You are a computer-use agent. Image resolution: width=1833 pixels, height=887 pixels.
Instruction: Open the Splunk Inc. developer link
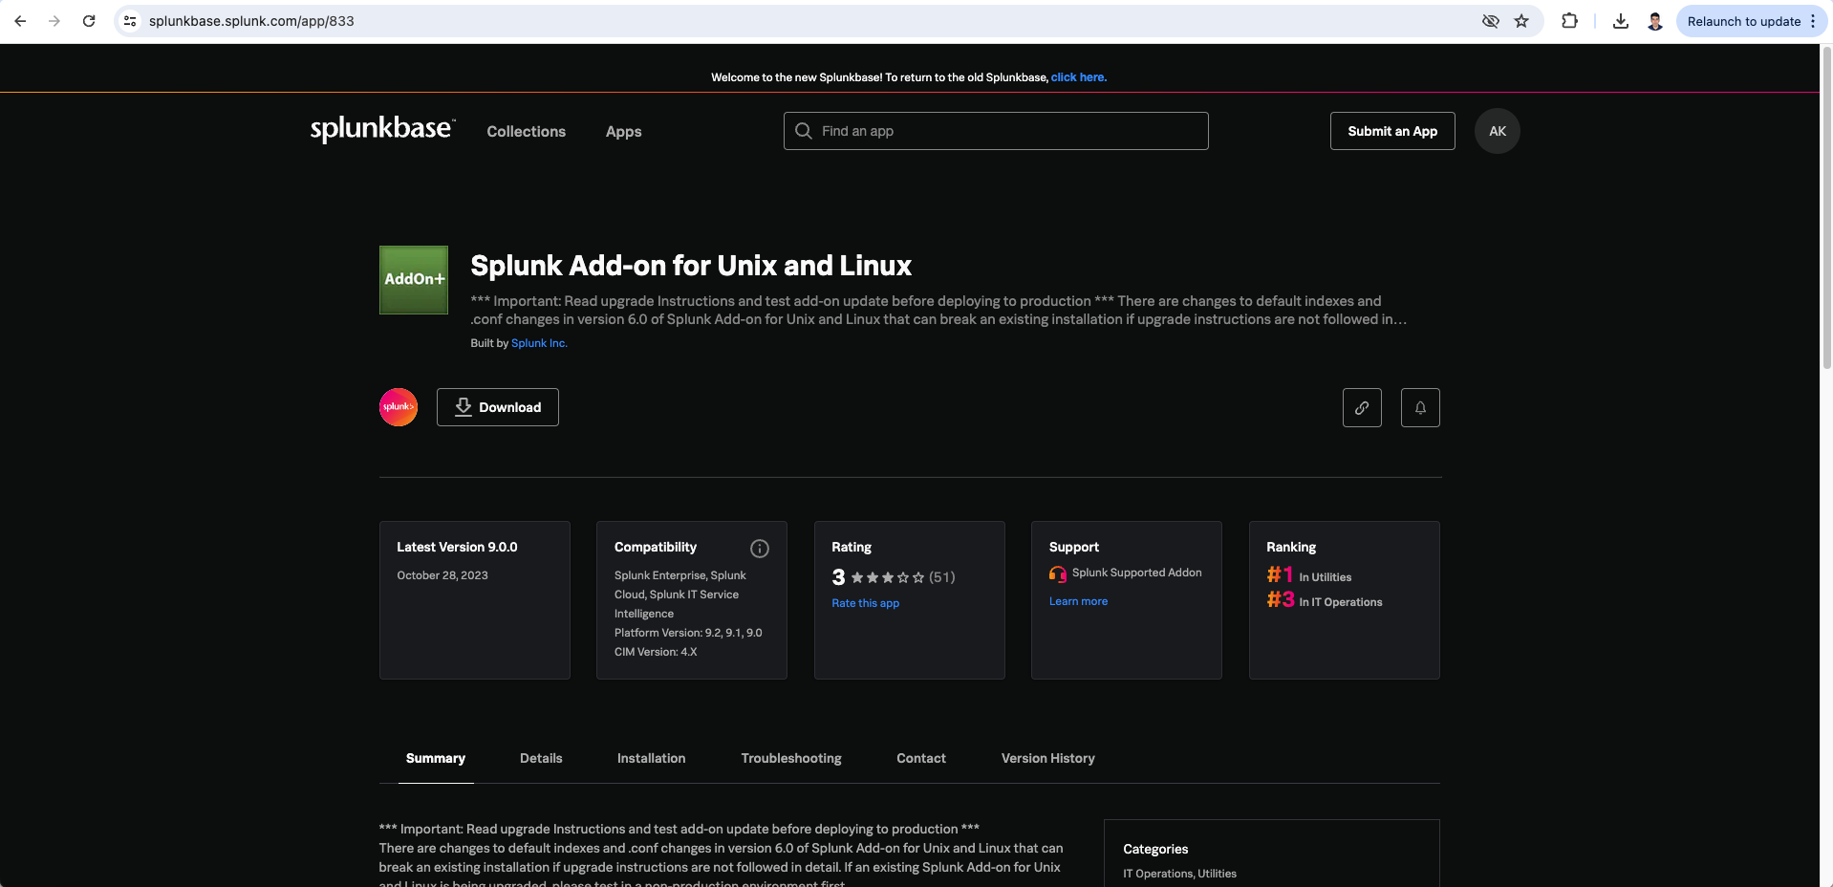(539, 343)
